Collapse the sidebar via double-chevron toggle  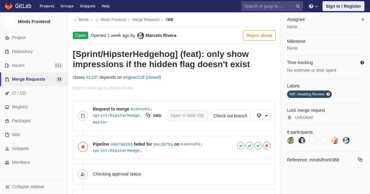pos(7,187)
